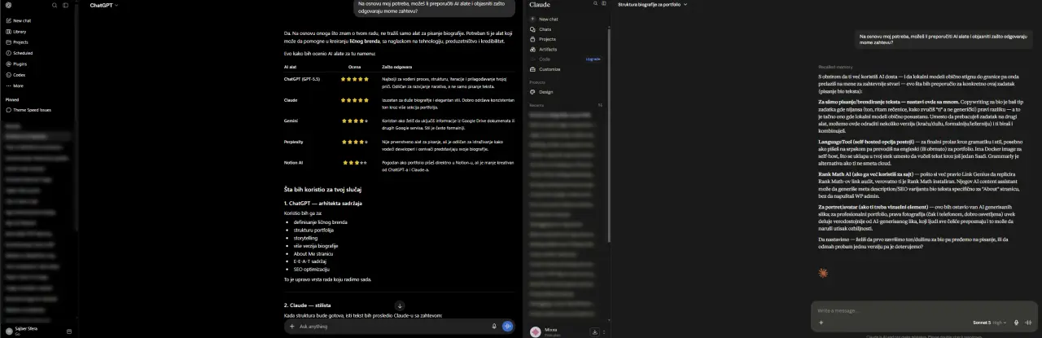Click the Gemini row name in the table

coord(291,121)
